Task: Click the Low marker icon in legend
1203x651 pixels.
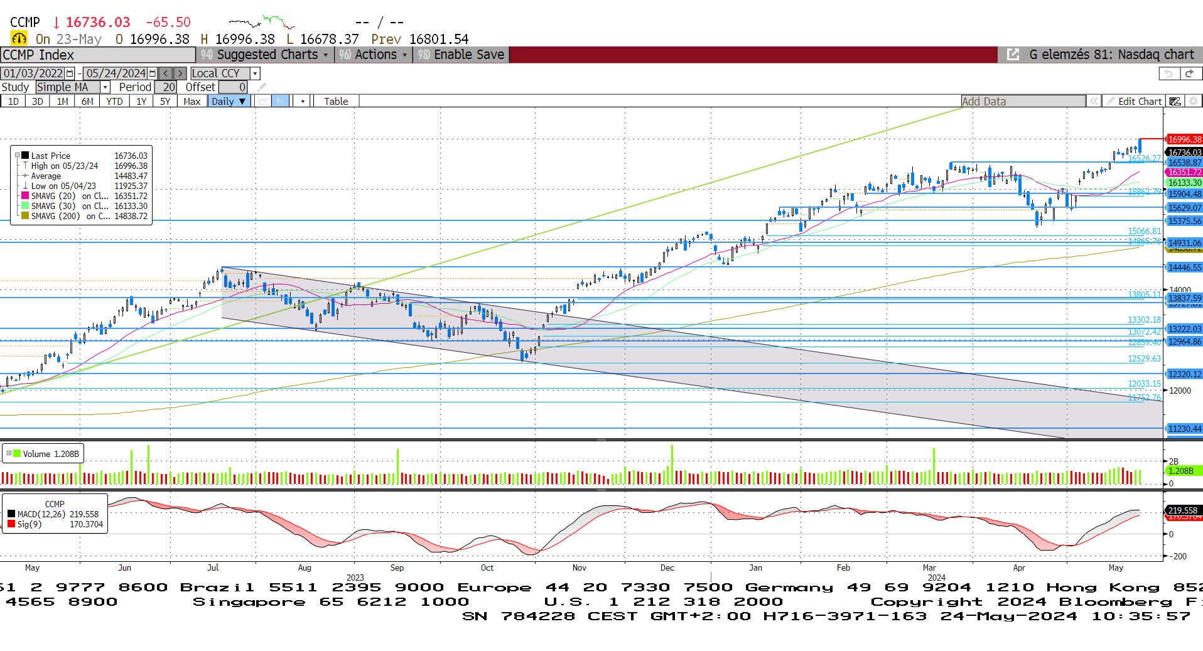Action: [x=25, y=186]
